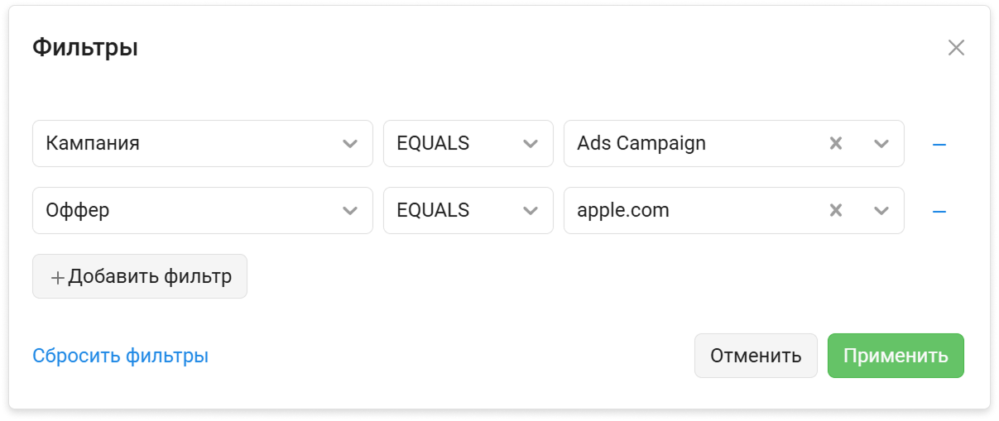Select the Кампания filter field text
Viewport: 999px width, 421px height.
(x=93, y=144)
